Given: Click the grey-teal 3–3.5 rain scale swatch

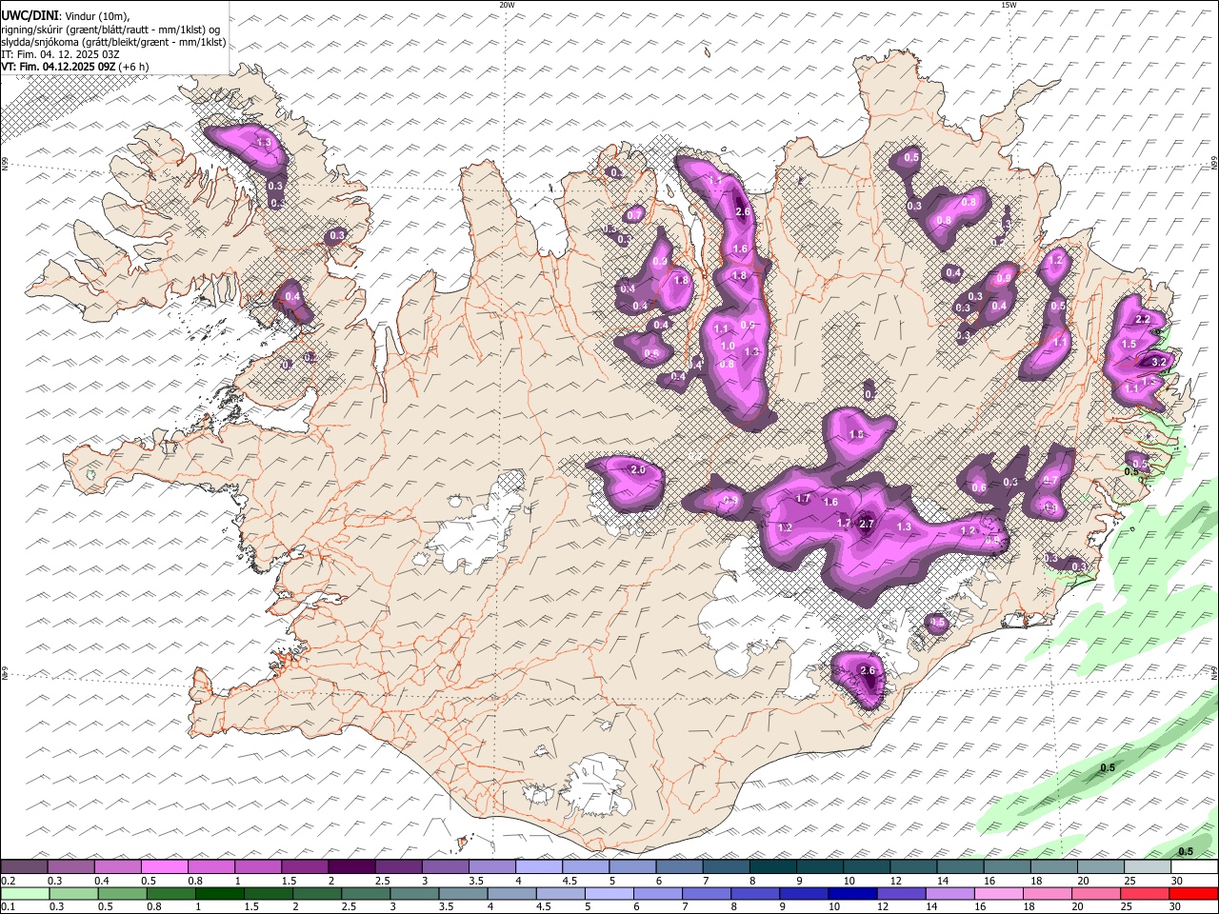Looking at the screenshot, I should tap(414, 893).
